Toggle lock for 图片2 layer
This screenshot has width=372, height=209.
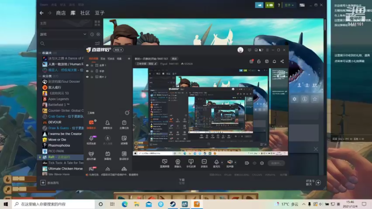point(92,77)
